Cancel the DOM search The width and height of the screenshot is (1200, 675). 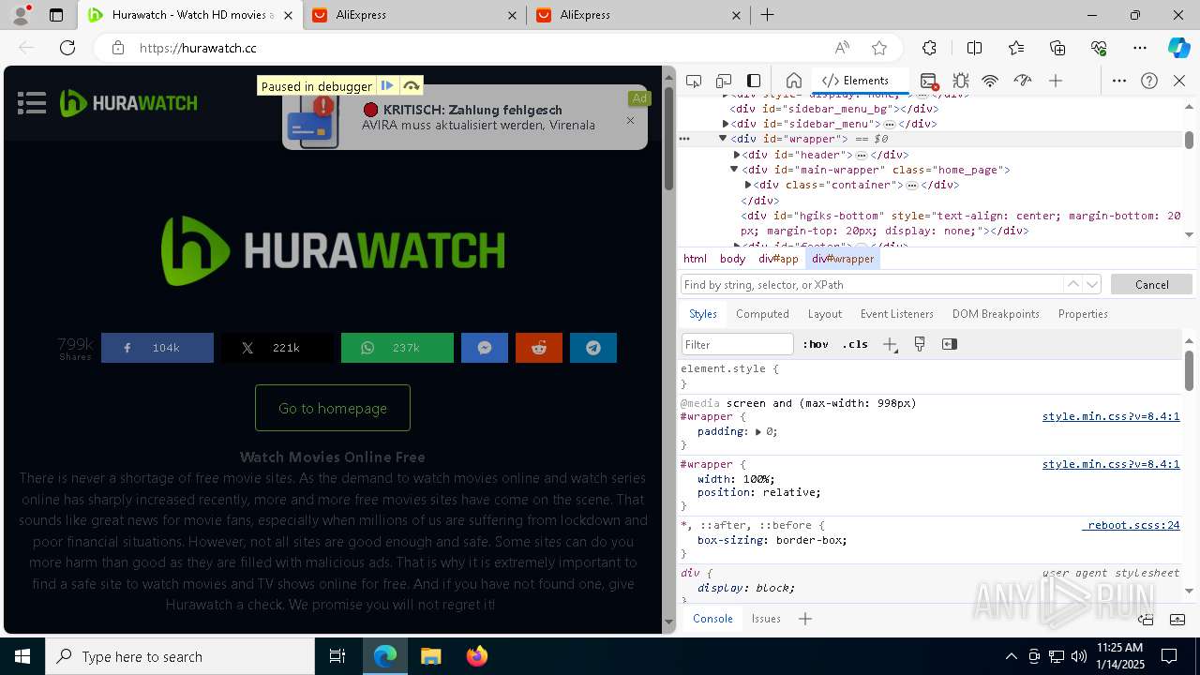1151,284
